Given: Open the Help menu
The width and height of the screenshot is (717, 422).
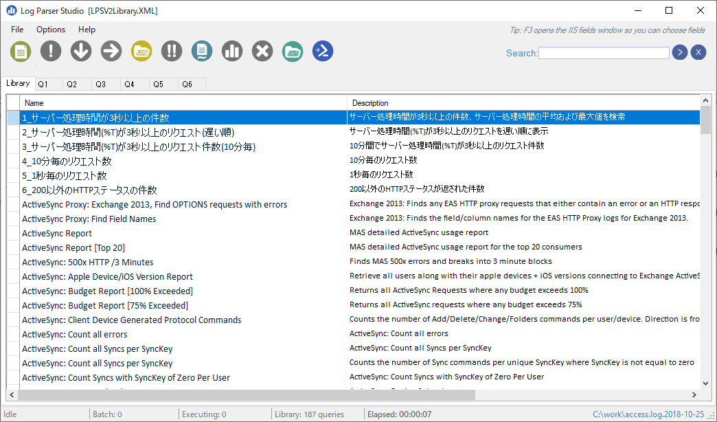Looking at the screenshot, I should tap(87, 30).
